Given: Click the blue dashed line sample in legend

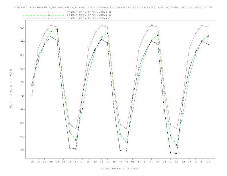Looking at the screenshot, I should 44,18.
